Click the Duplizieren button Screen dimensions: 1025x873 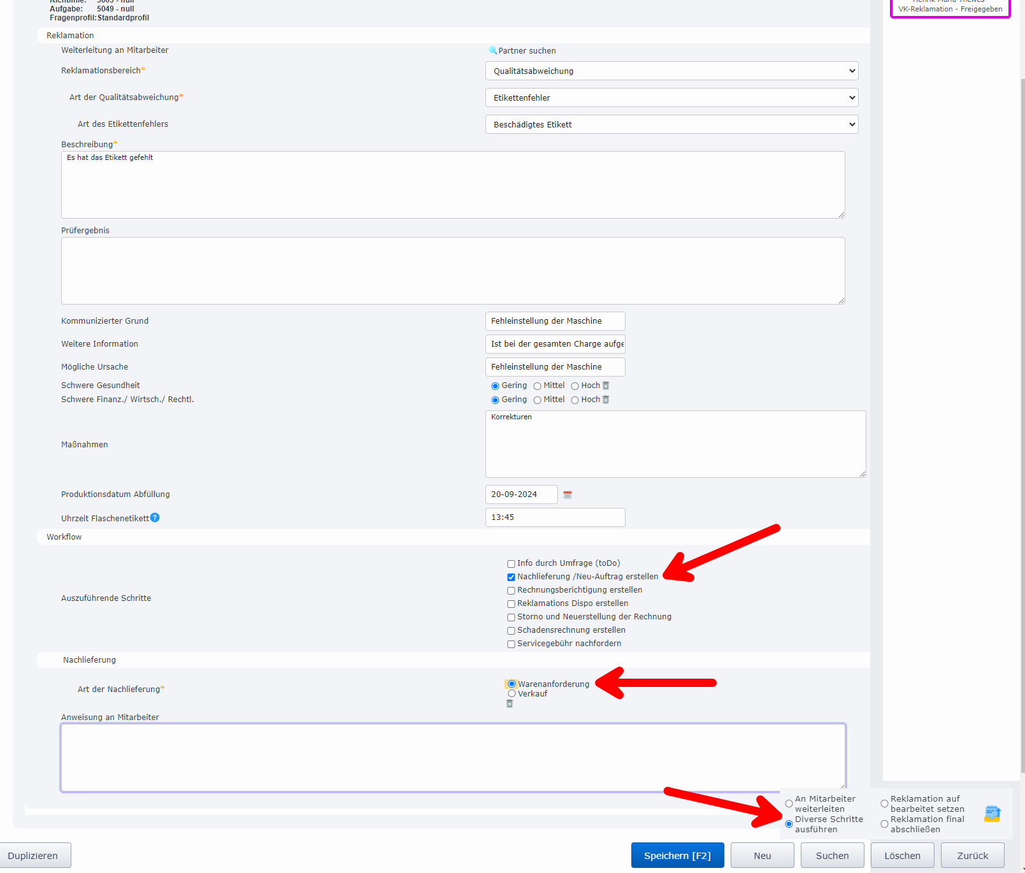[x=33, y=855]
